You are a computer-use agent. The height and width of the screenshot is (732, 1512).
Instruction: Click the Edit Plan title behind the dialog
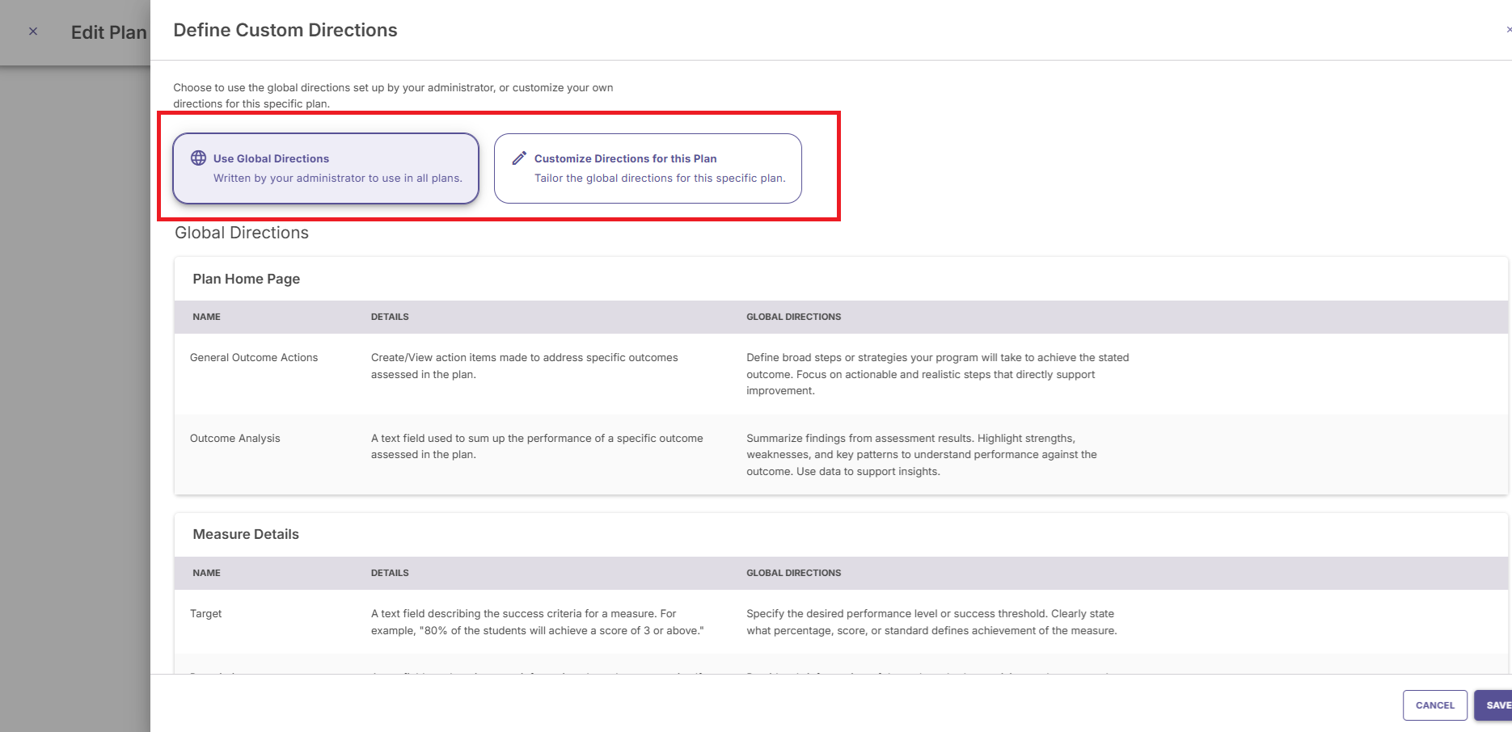point(109,32)
